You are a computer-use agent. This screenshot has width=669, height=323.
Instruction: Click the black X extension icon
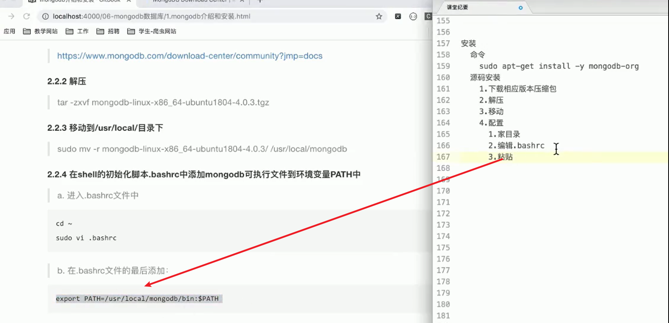point(398,16)
